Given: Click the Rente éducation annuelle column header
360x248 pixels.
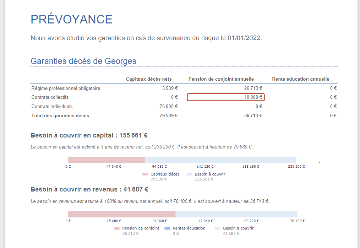Looking at the screenshot, I should coord(300,79).
